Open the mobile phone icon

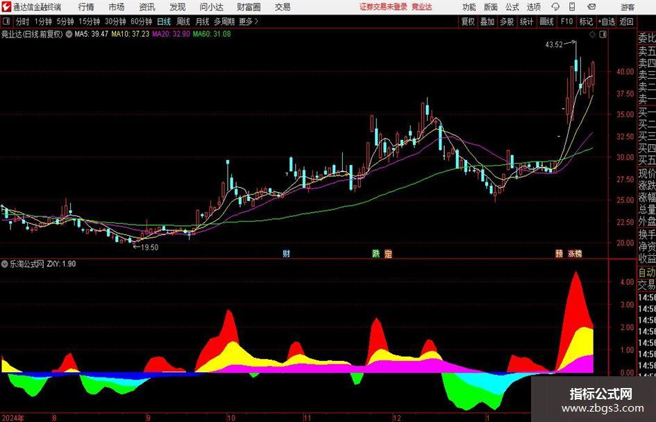pyautogui.click(x=572, y=7)
